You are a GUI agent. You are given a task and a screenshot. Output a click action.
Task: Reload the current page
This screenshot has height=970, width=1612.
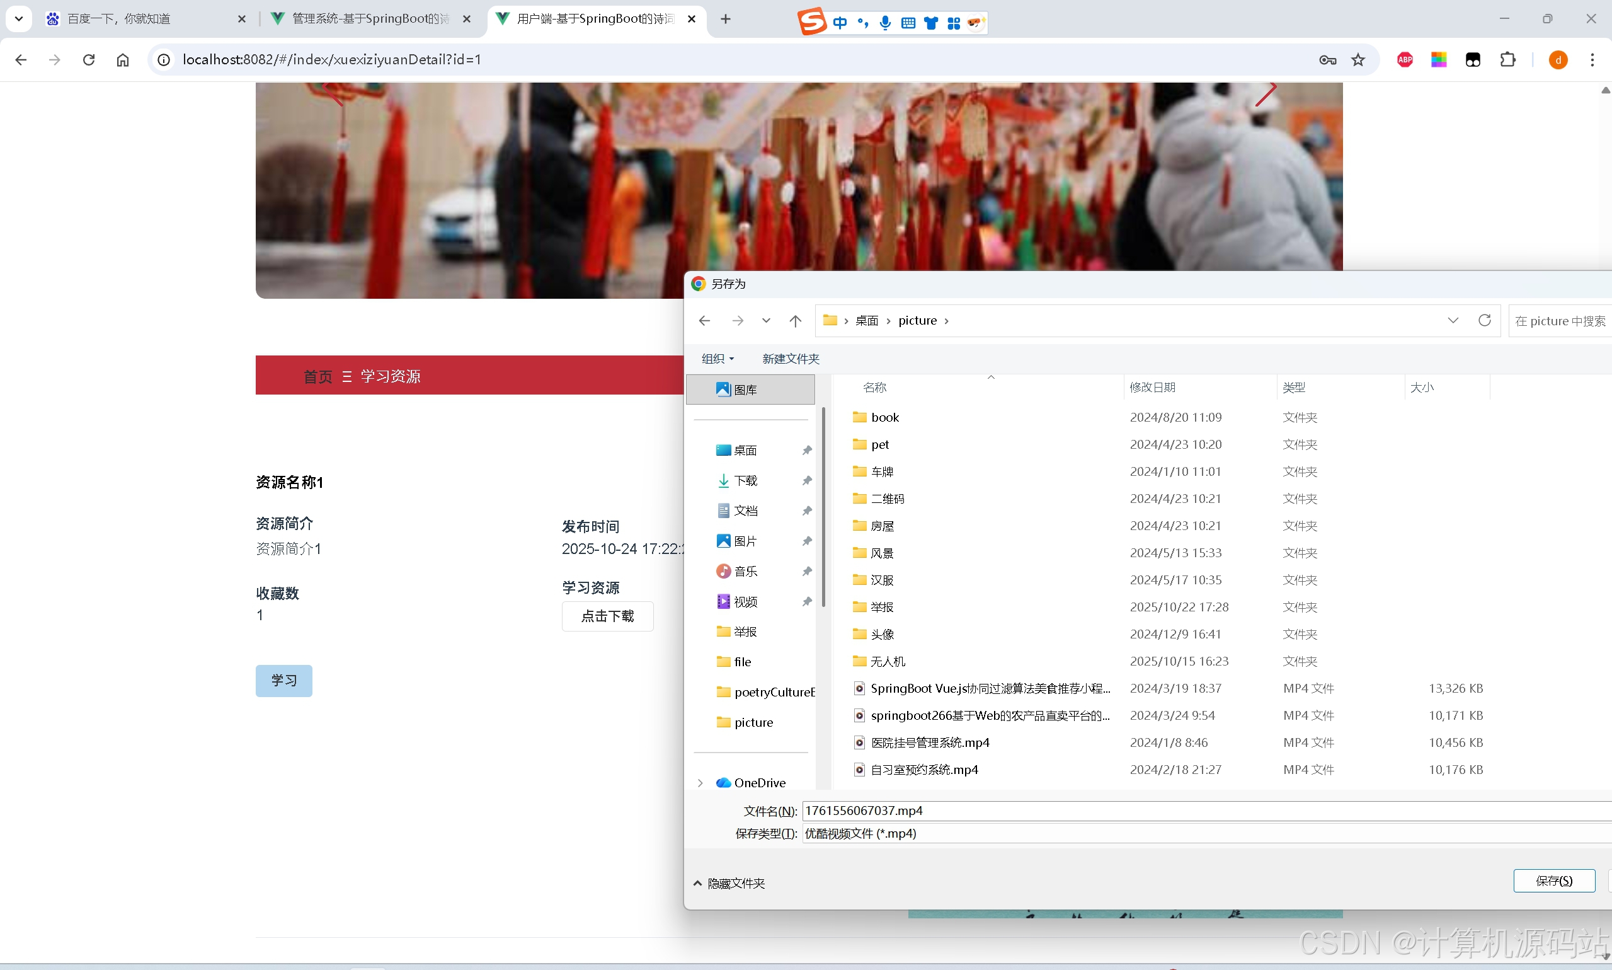pyautogui.click(x=89, y=59)
